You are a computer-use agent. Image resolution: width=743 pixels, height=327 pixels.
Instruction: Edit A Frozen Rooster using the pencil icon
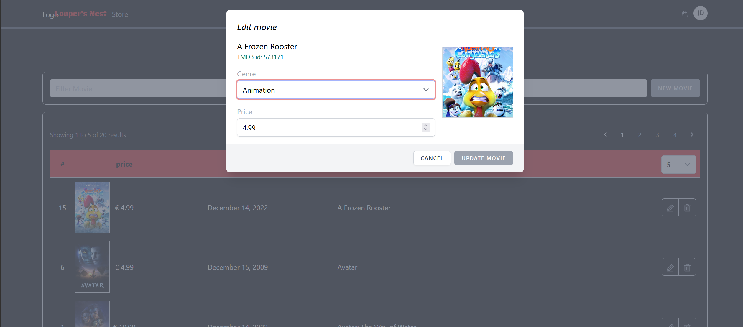click(x=670, y=207)
